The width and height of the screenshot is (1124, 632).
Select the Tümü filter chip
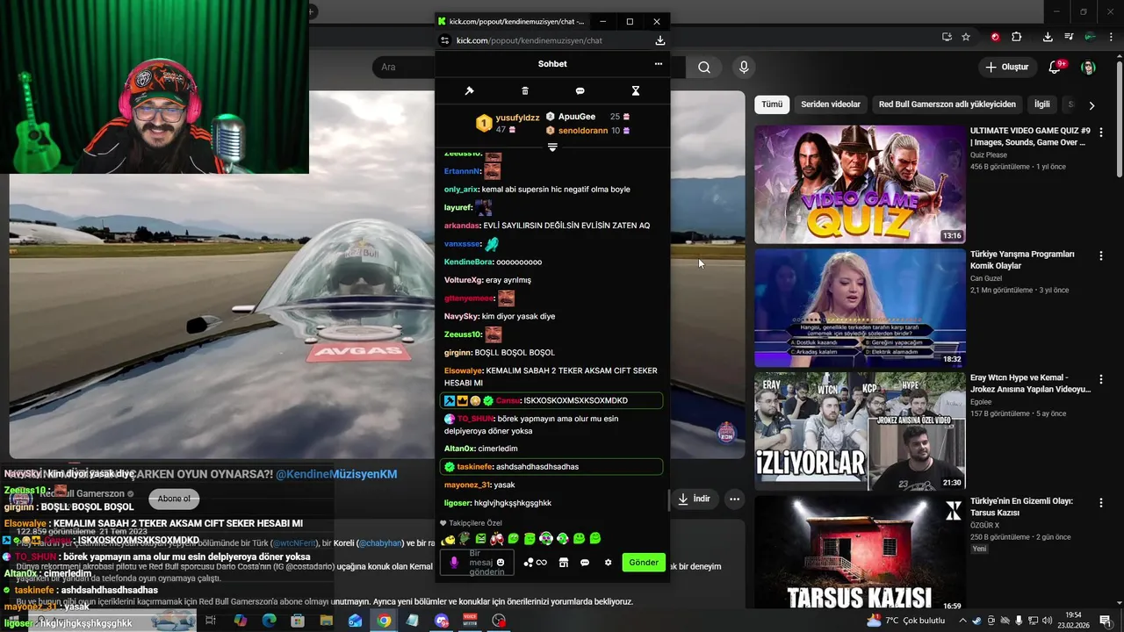(772, 104)
